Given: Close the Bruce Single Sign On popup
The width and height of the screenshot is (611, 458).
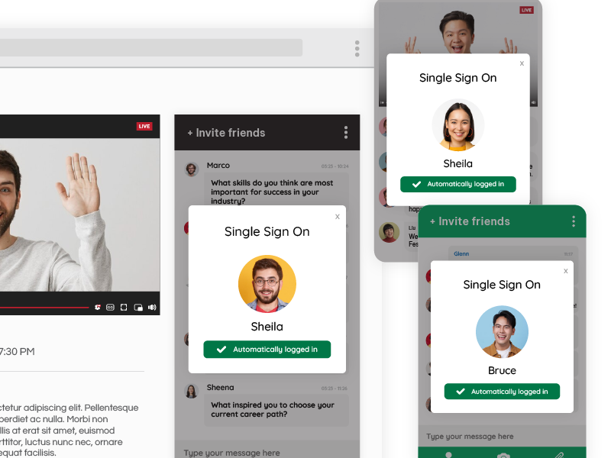Looking at the screenshot, I should coord(565,271).
